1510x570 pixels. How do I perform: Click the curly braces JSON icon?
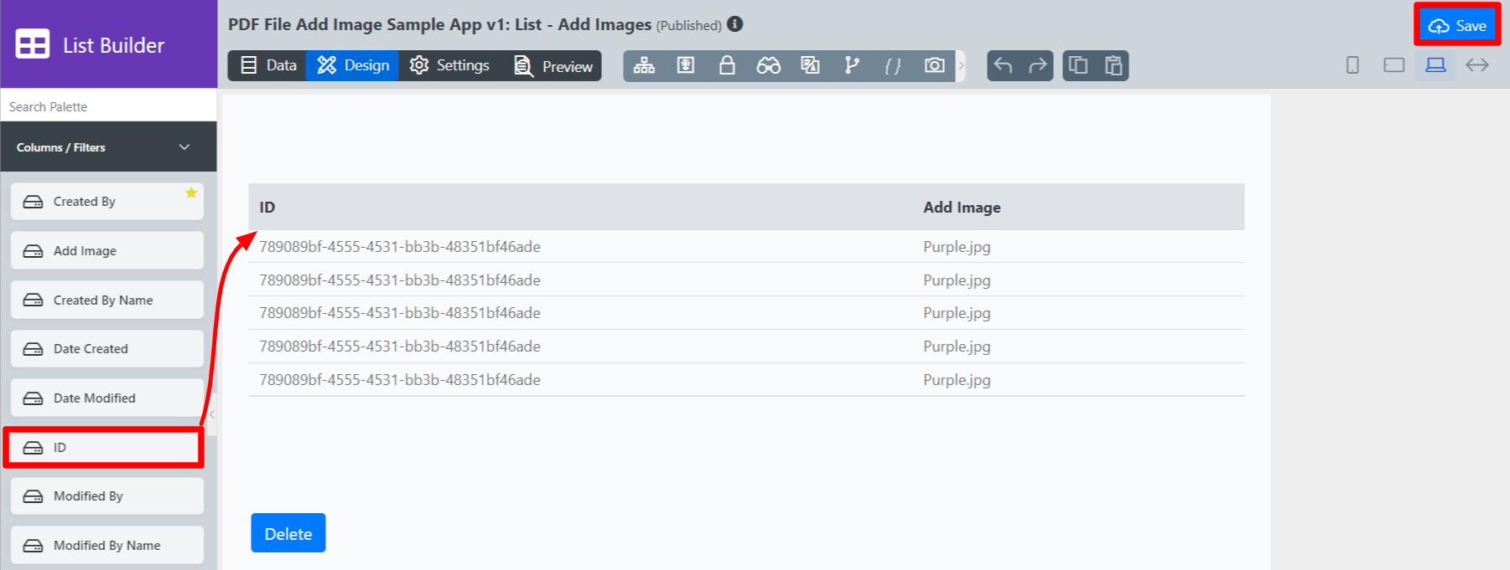pos(893,65)
